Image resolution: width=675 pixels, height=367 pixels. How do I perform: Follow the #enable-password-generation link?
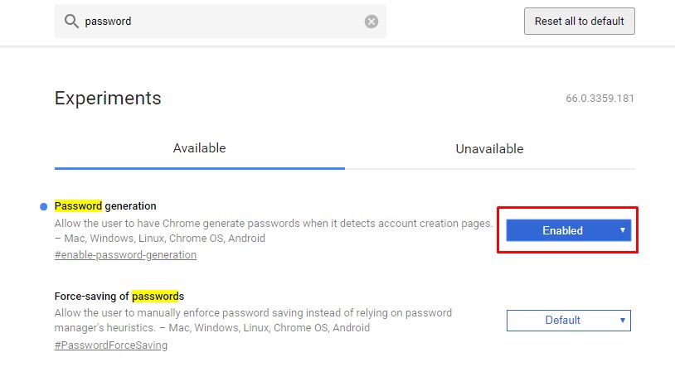[125, 255]
